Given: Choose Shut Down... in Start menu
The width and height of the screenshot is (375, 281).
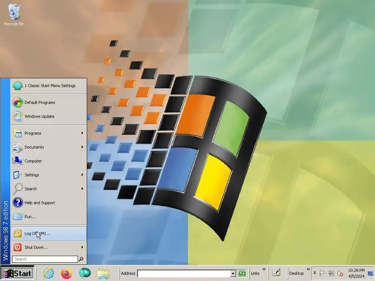Looking at the screenshot, I should coord(49,247).
